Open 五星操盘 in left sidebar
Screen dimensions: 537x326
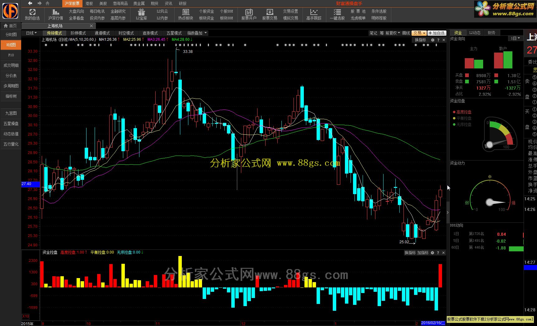pyautogui.click(x=11, y=123)
